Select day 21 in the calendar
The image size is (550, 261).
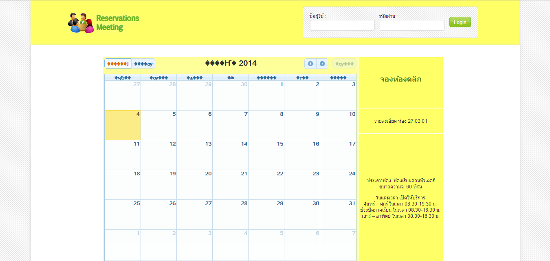click(230, 185)
